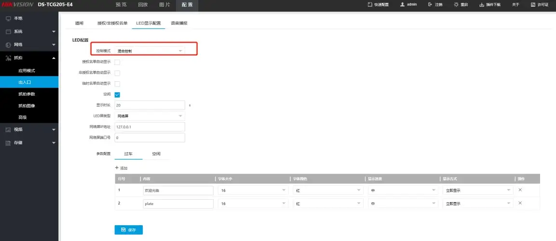This screenshot has width=556, height=241.
Task: Enable 授权名单自动显示 checkbox
Action: click(x=117, y=62)
